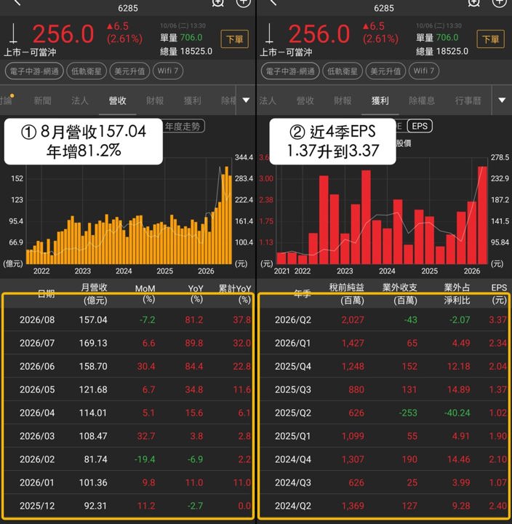This screenshot has width=512, height=524.
Task: Expand tab list dropdown in right panel
Action: (x=502, y=100)
